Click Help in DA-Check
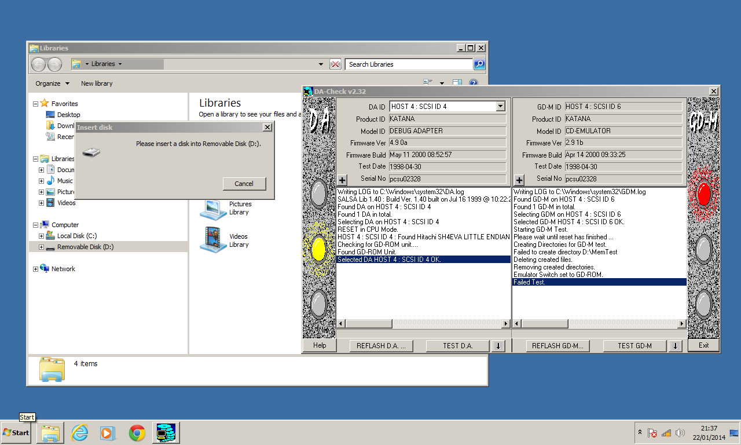 tap(320, 345)
